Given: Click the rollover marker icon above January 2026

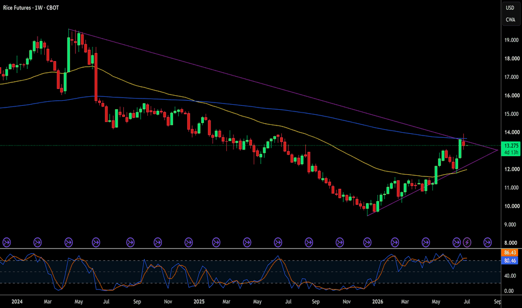Looking at the screenshot, I should [367, 242].
